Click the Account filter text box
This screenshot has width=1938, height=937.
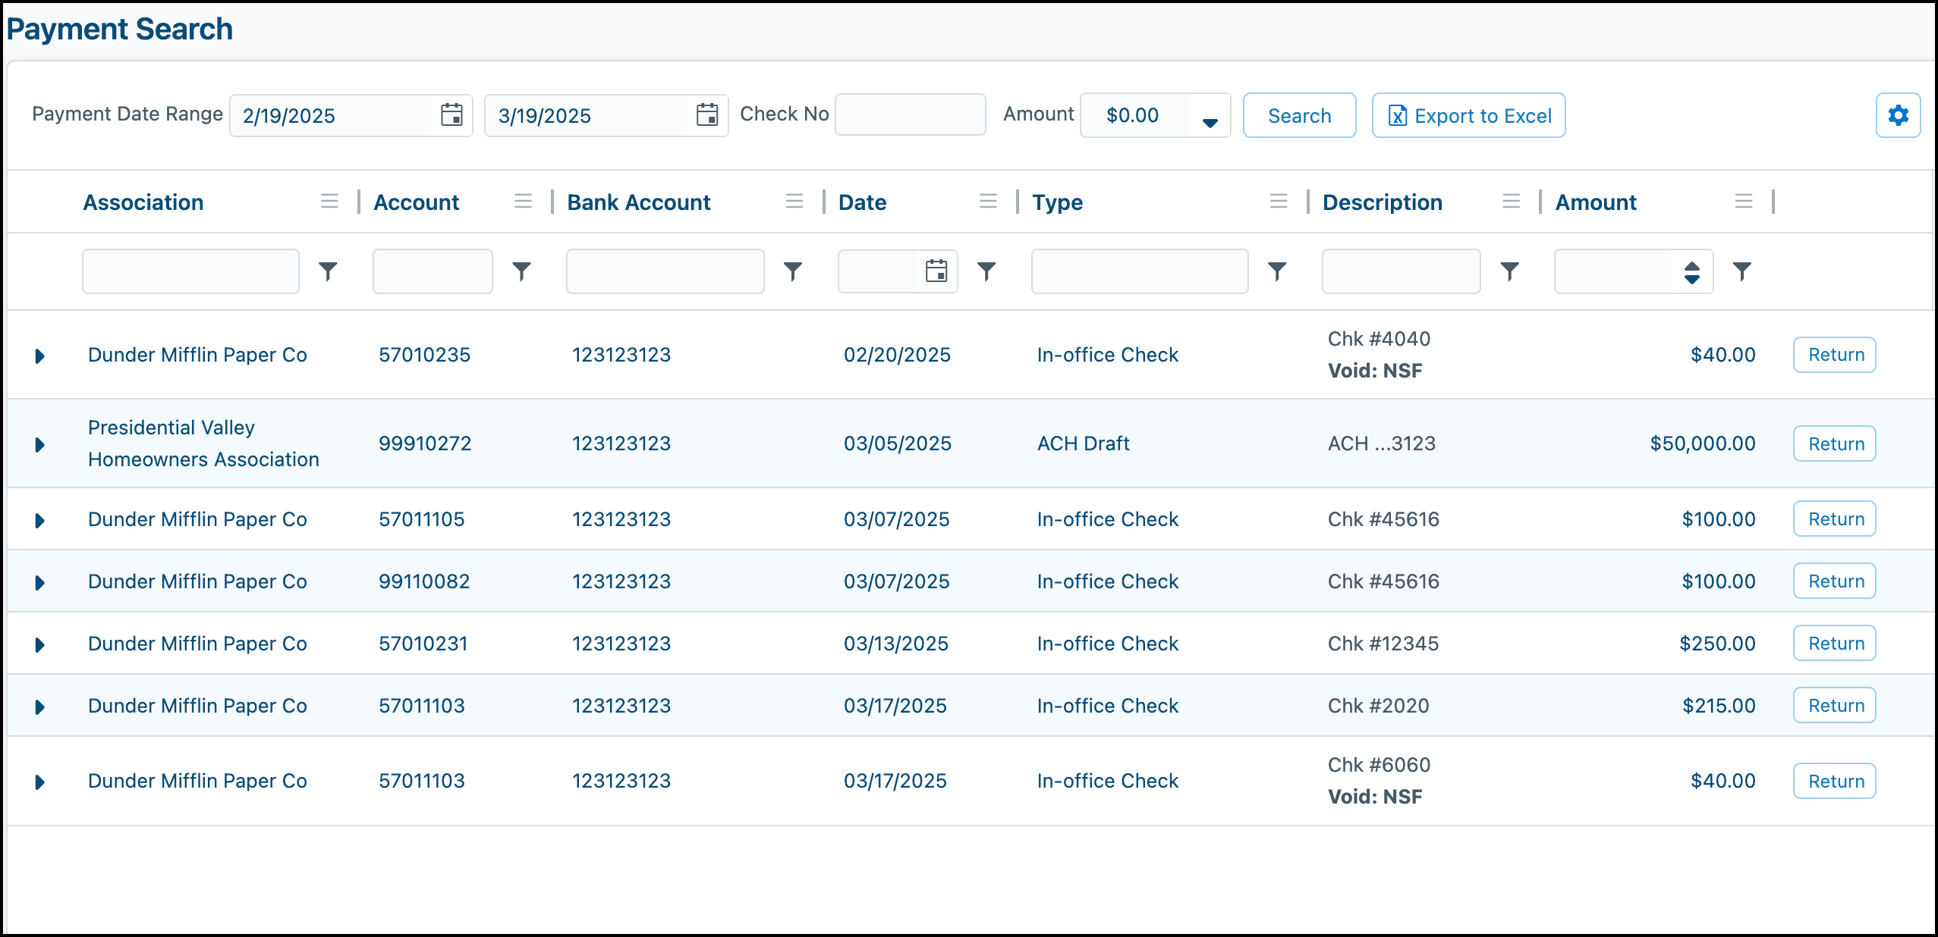coord(433,271)
